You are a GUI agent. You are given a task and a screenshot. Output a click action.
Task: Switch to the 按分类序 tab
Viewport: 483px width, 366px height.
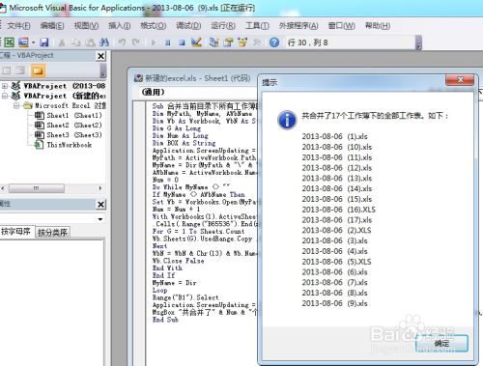pyautogui.click(x=52, y=232)
